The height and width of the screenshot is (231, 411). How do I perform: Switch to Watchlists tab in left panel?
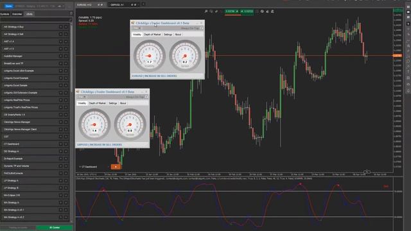17,14
